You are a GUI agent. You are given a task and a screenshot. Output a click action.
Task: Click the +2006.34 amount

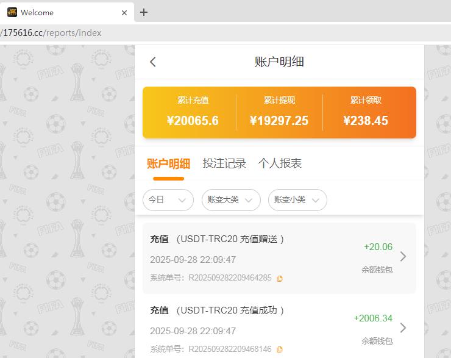(373, 318)
